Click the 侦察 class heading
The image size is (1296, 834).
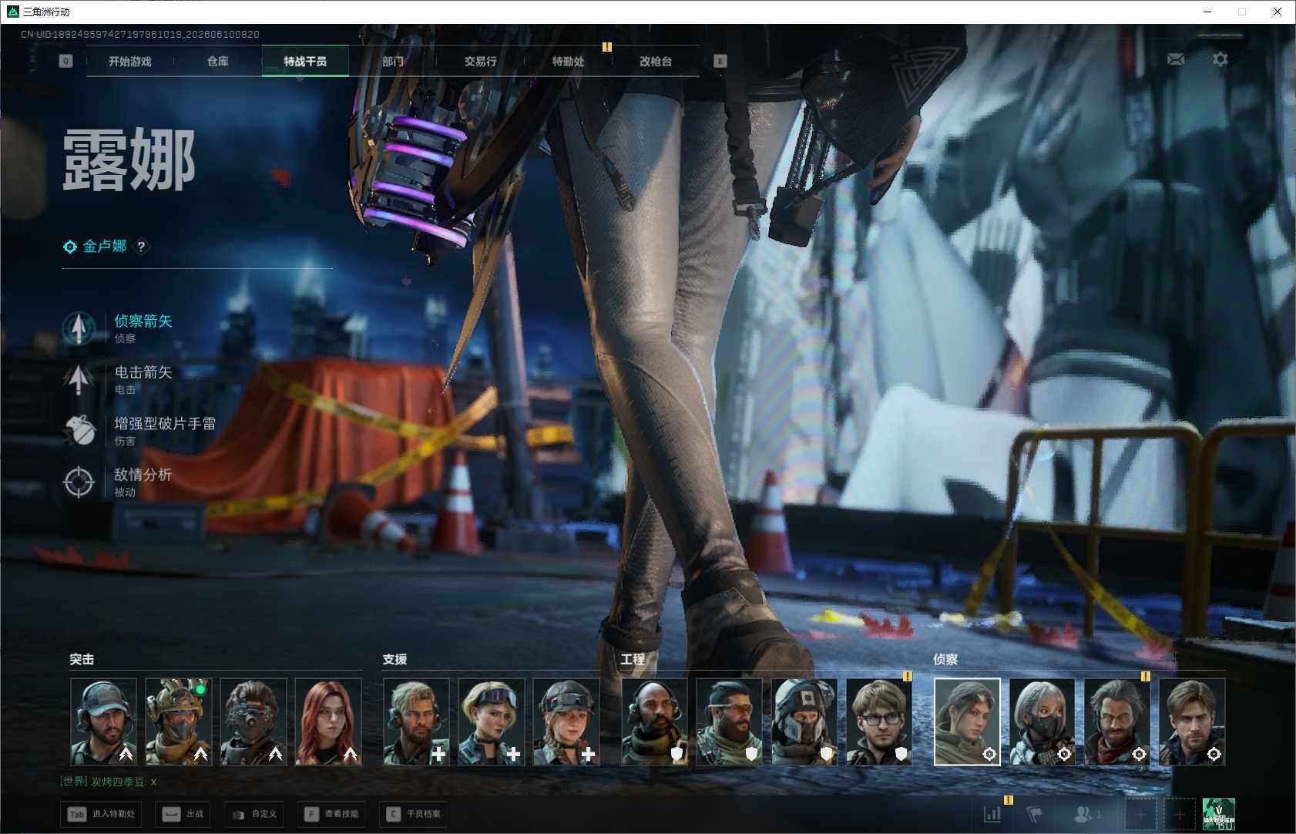(x=945, y=659)
